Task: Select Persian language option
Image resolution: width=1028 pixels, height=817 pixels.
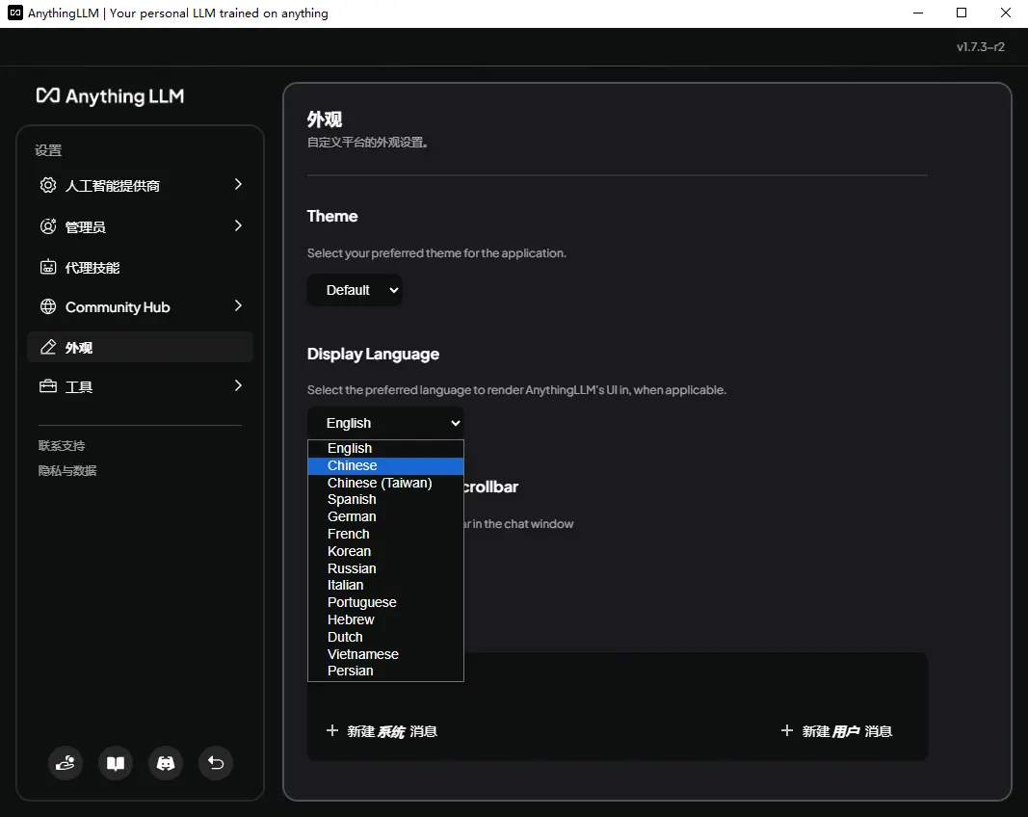Action: coord(385,671)
